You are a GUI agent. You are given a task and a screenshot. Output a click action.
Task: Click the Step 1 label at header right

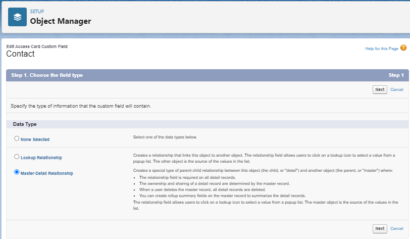(x=396, y=75)
